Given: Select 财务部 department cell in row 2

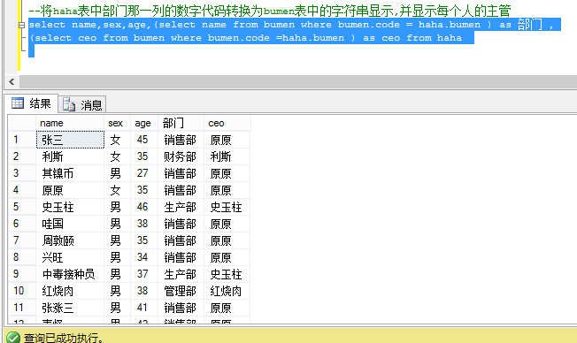Looking at the screenshot, I should point(181,156).
